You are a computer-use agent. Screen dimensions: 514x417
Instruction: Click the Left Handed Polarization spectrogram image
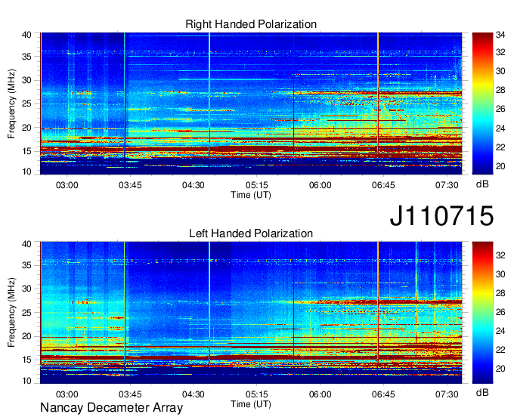point(251,313)
